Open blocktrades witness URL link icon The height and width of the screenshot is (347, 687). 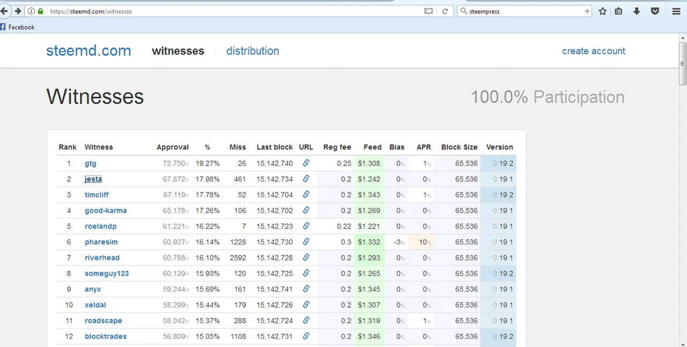pos(306,336)
